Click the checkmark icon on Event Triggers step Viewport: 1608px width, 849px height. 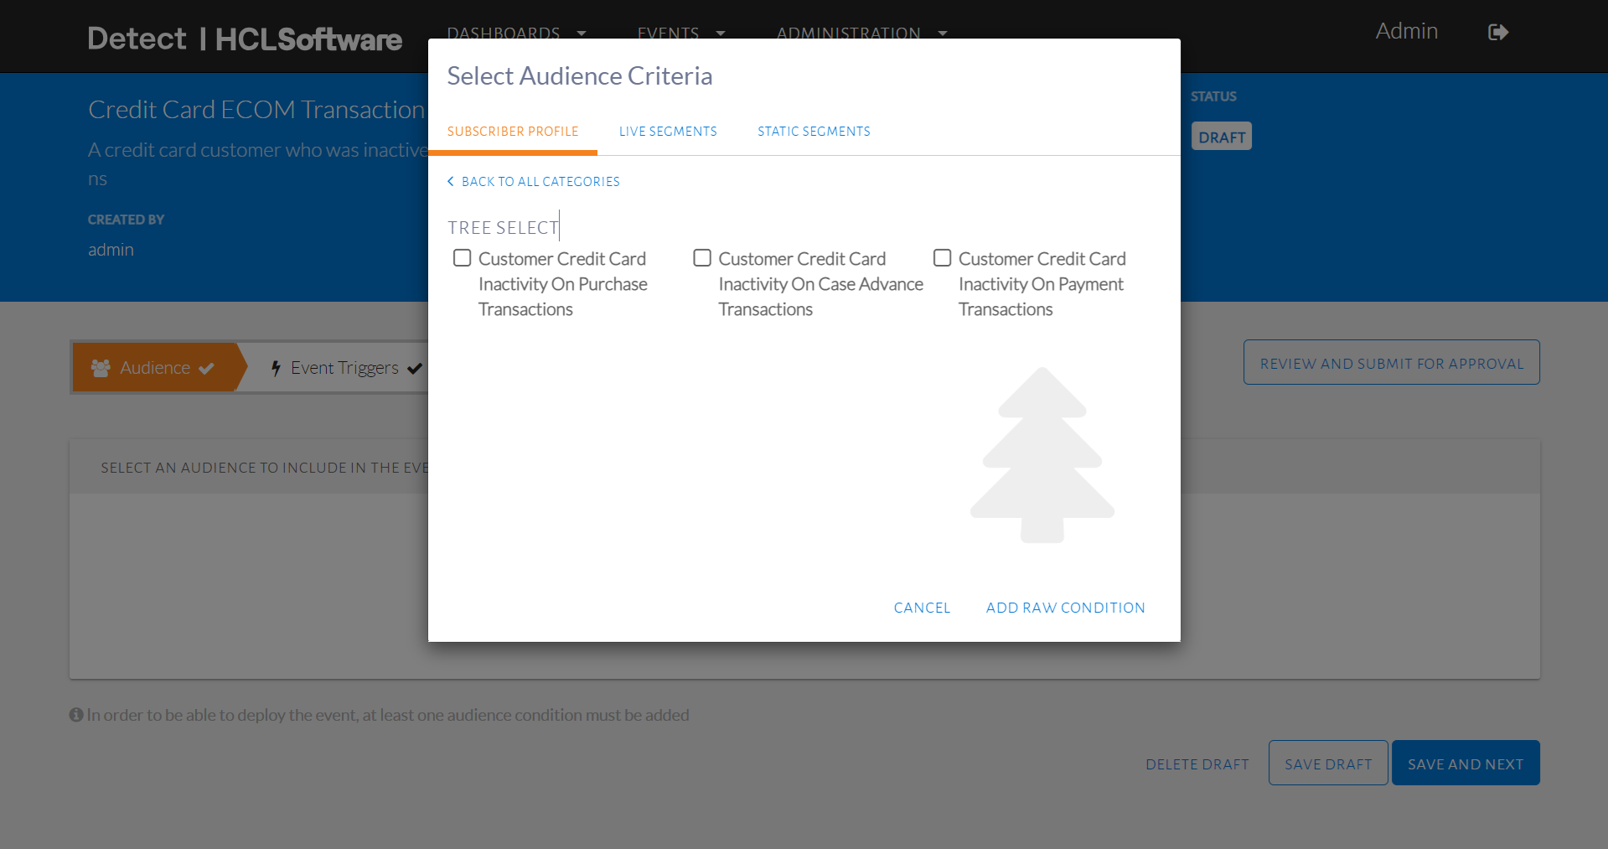(415, 368)
